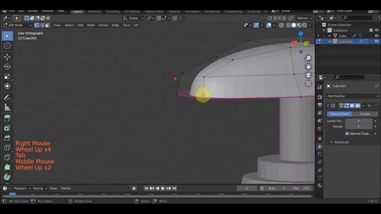Open the Edit Mode dropdown
The image size is (381, 214).
[17, 25]
